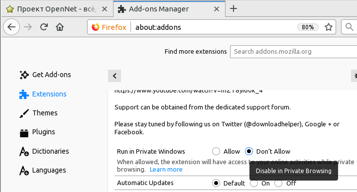Screen dimensions: 357x192
Task: Follow the Learn more link
Action: point(166,170)
